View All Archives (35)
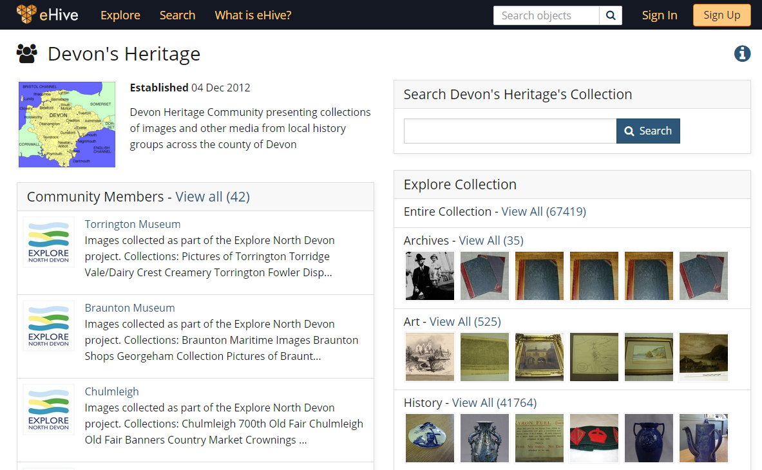The width and height of the screenshot is (762, 470). click(x=491, y=240)
